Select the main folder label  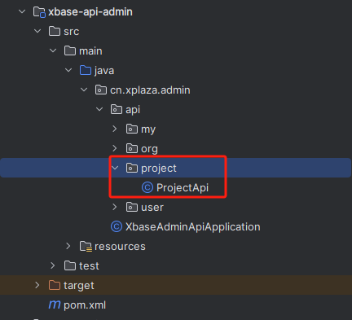[90, 51]
